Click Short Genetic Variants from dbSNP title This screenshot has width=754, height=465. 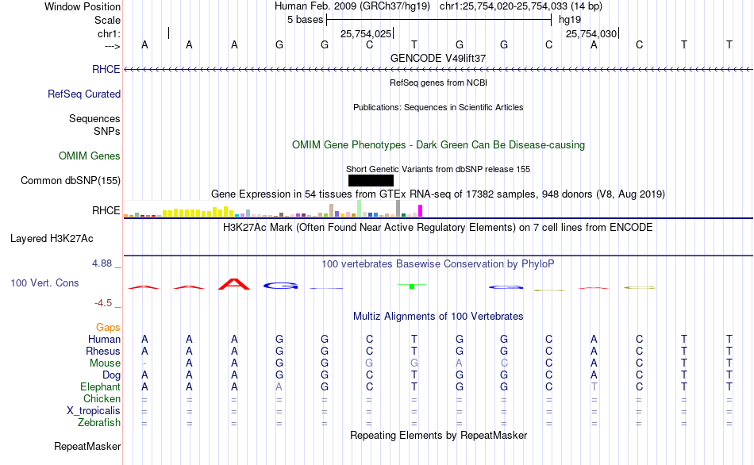pyautogui.click(x=438, y=169)
